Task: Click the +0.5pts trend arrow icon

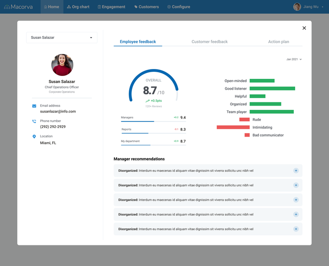Action: tap(148, 101)
